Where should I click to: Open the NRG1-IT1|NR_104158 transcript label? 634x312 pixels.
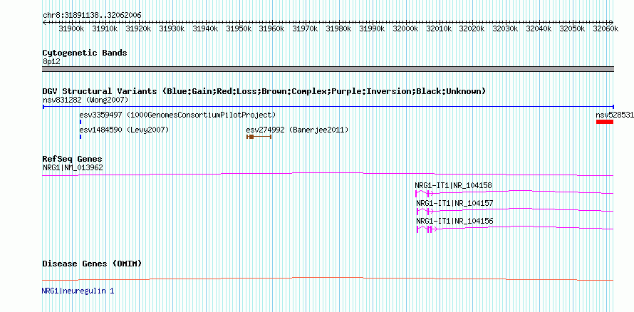click(x=453, y=185)
